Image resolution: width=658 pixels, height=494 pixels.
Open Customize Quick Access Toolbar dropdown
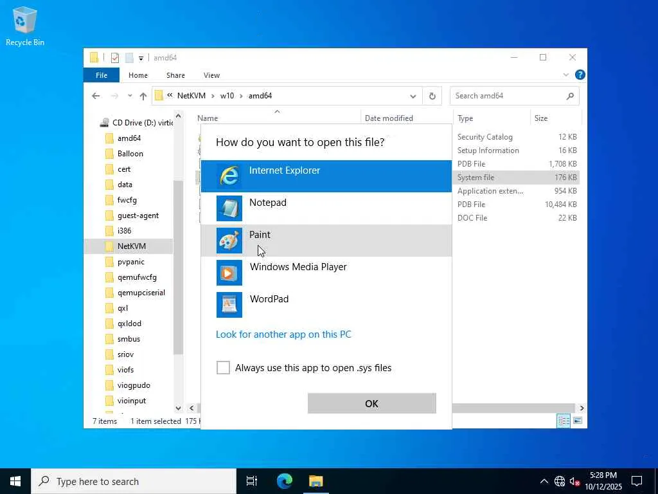[x=141, y=59]
